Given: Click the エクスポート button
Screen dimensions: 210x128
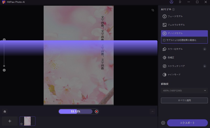Looking at the screenshot, I should pyautogui.click(x=187, y=123).
